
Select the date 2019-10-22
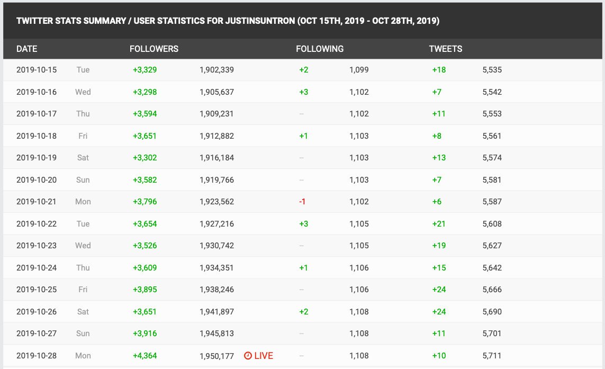click(37, 224)
